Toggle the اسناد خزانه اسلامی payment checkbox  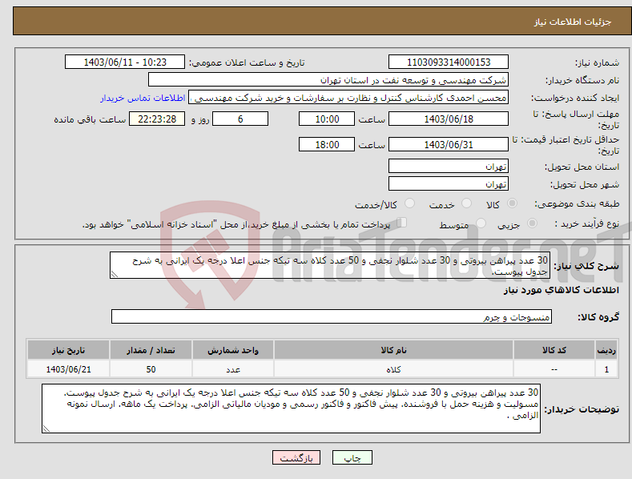(401, 223)
